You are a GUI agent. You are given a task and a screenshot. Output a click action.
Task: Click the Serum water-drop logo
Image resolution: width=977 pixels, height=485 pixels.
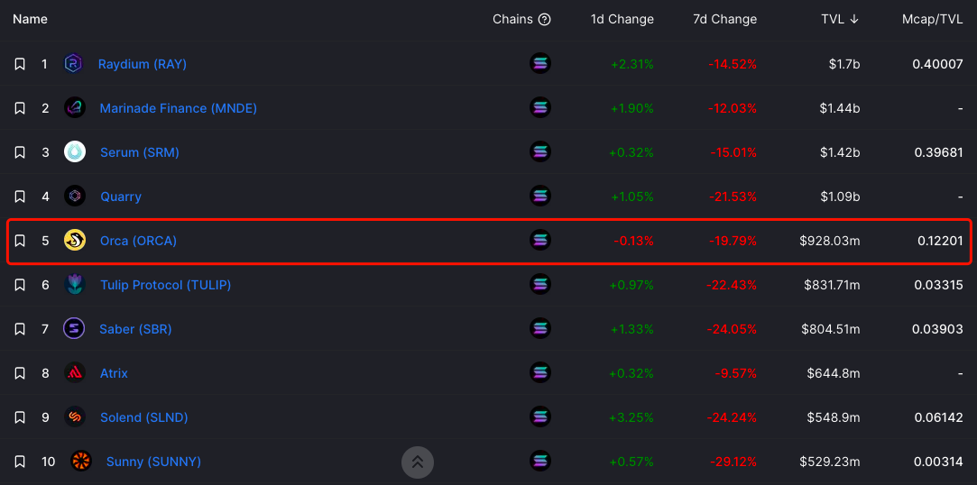pyautogui.click(x=75, y=152)
